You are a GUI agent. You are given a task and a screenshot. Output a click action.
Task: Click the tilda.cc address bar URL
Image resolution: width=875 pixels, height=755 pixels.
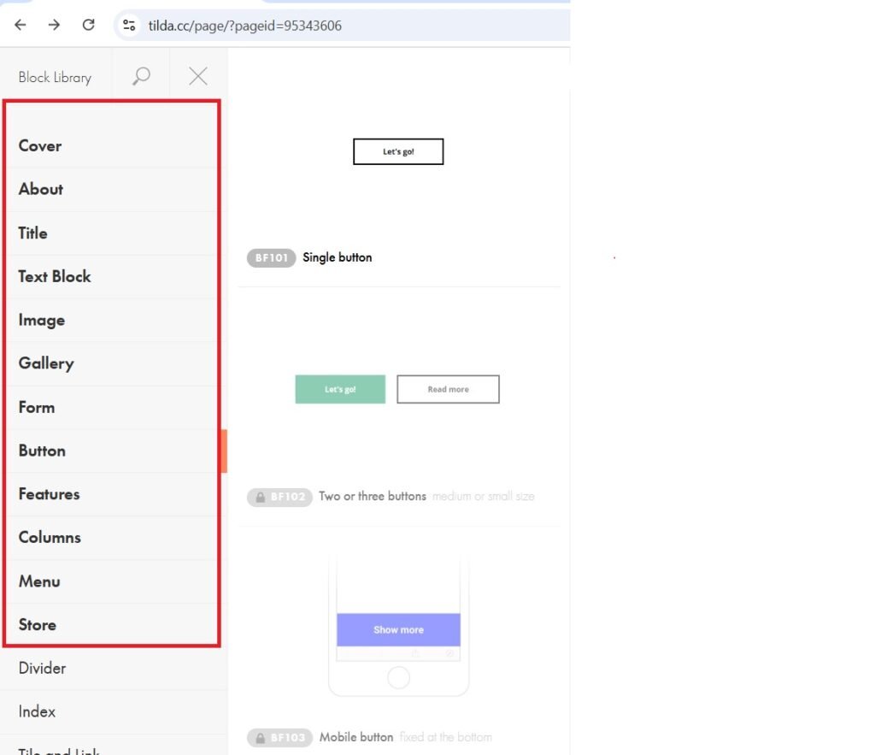[244, 26]
